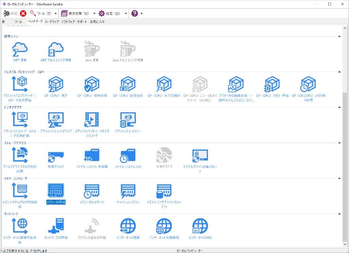The image size is (349, 253).
Task: Collapse the ストレージデバイス section chevron
Action: [x=339, y=143]
